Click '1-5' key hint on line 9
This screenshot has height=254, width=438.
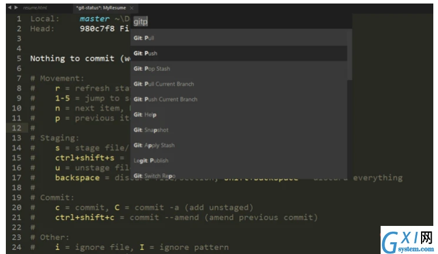(63, 98)
